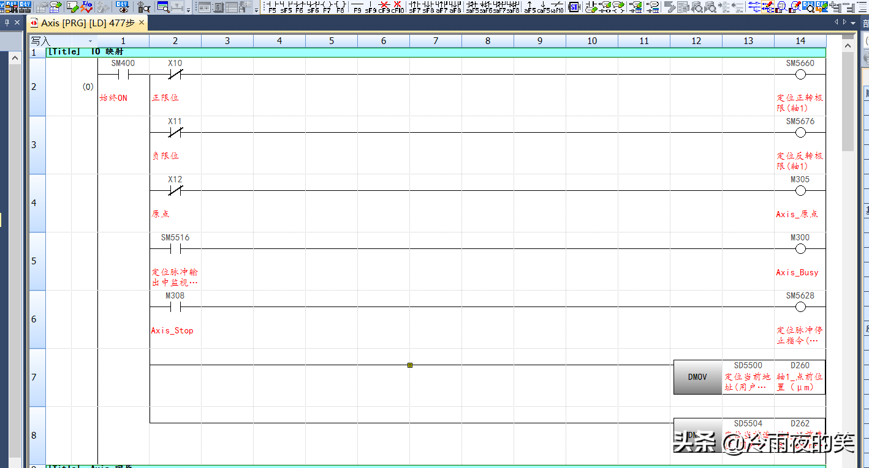Screen dimensions: 869x468
Task: Select the closed contact F6 tool
Action: click(299, 7)
